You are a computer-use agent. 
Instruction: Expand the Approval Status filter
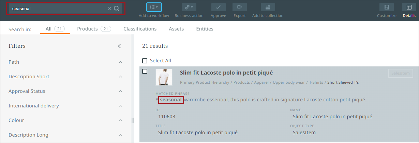[120, 91]
